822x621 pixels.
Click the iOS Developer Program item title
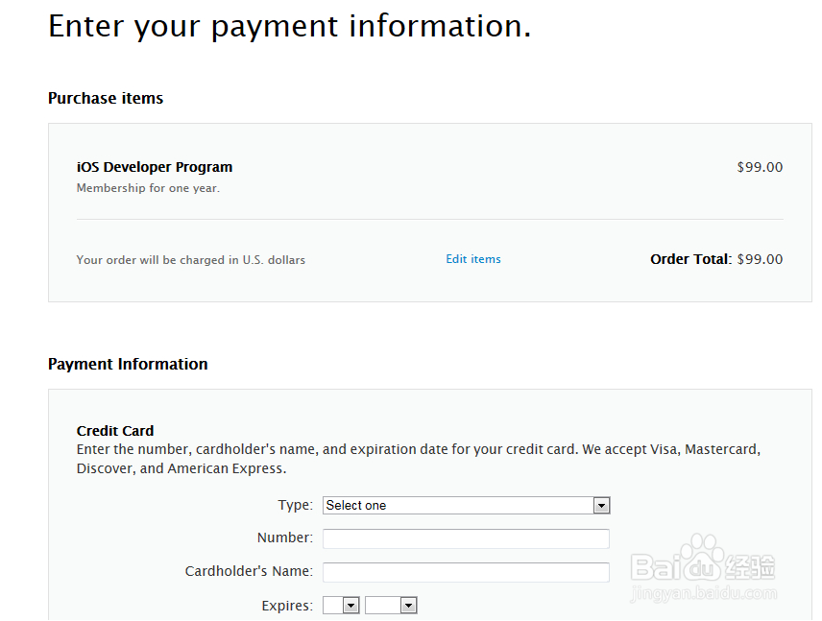(155, 167)
